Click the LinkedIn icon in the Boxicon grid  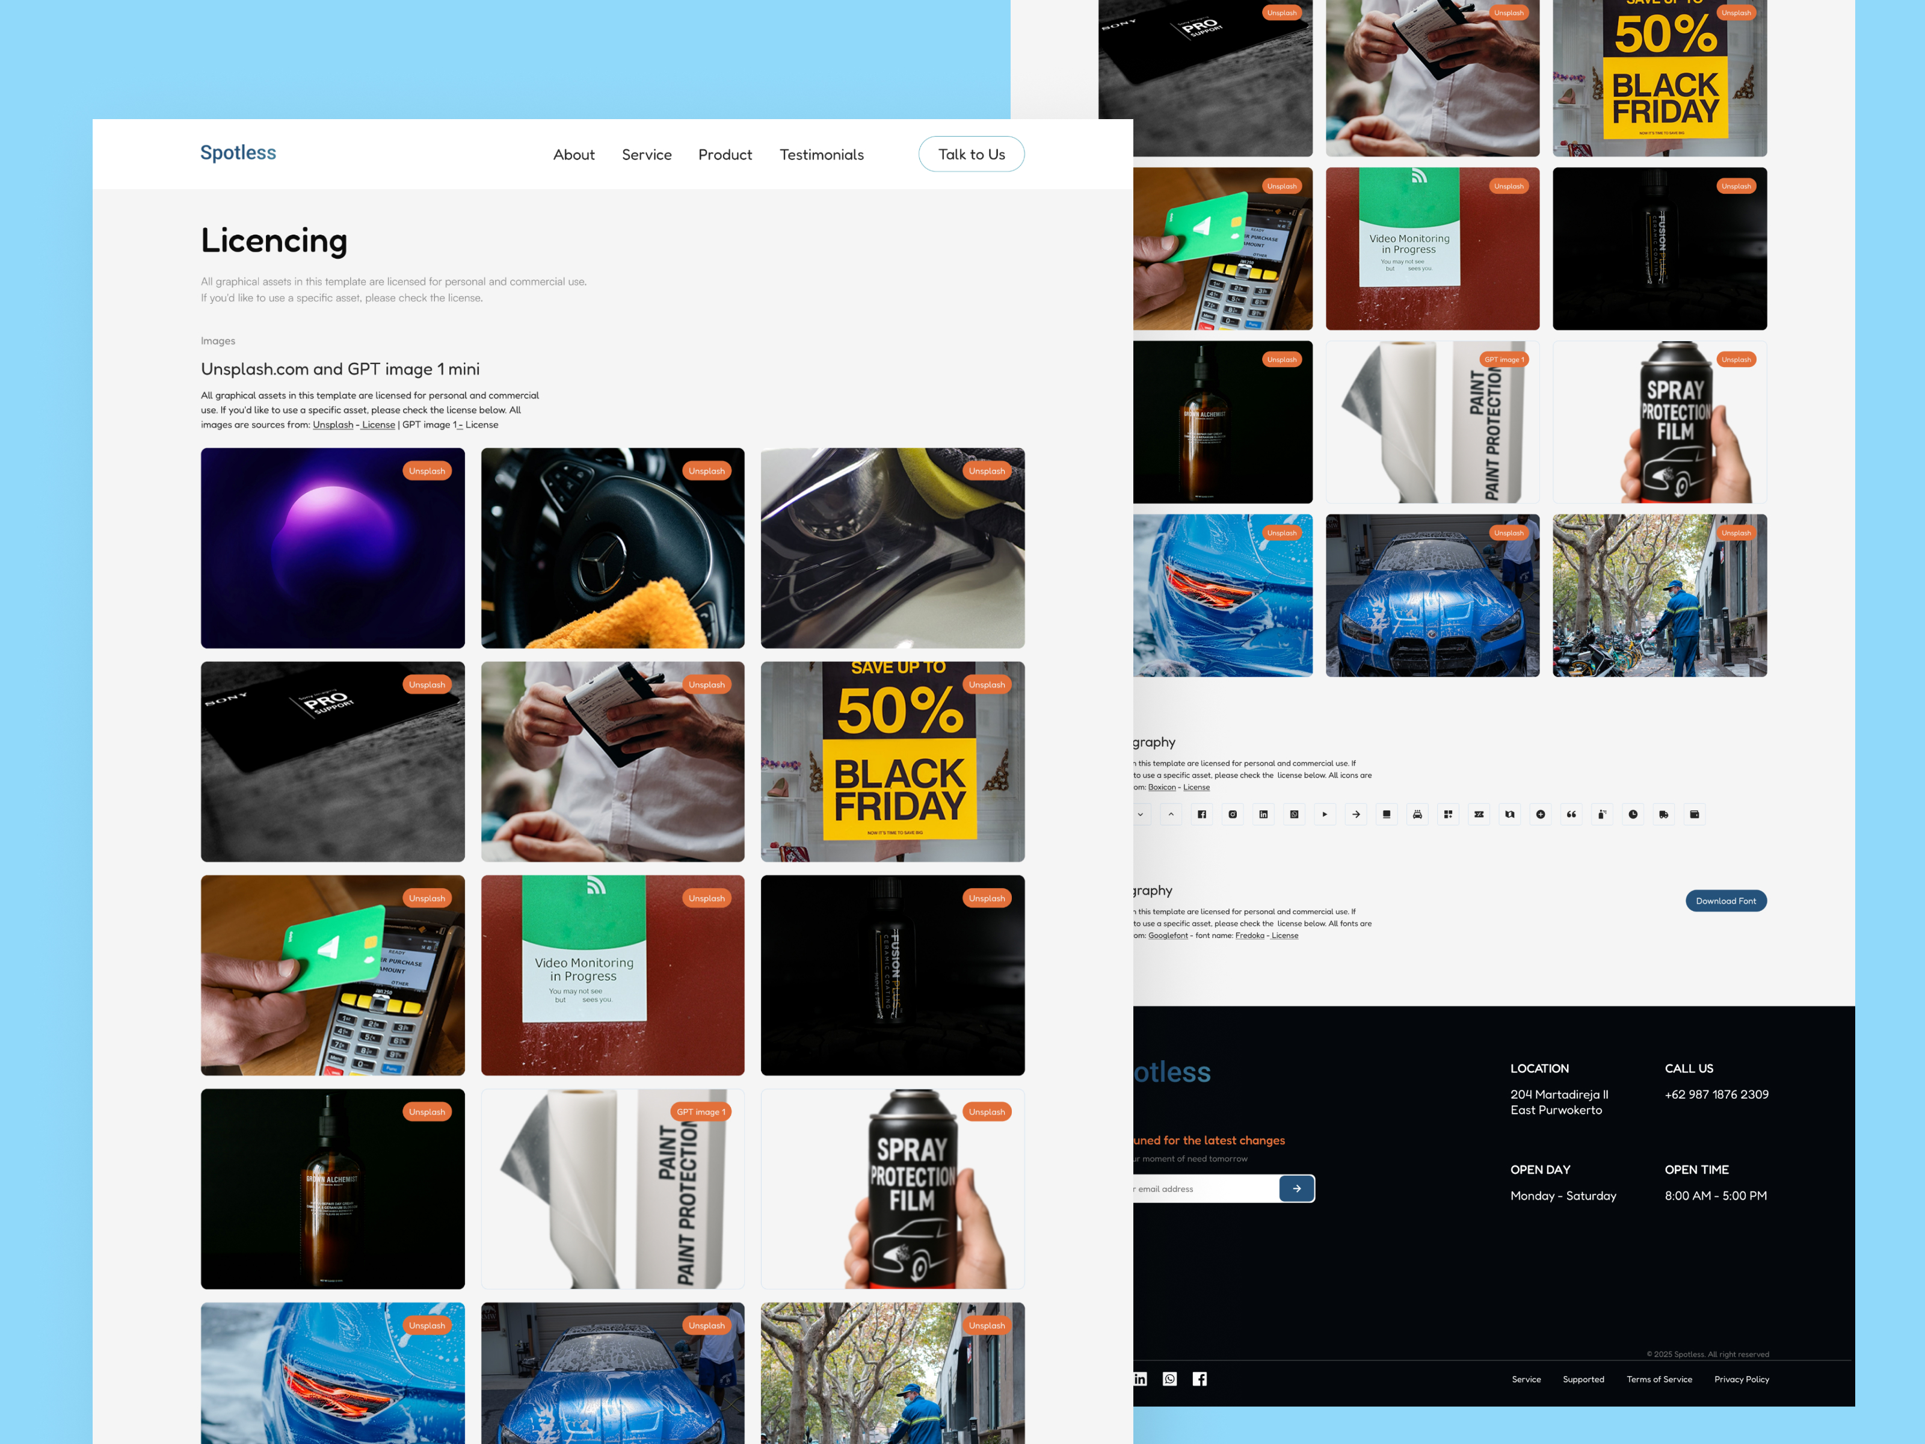tap(1264, 815)
